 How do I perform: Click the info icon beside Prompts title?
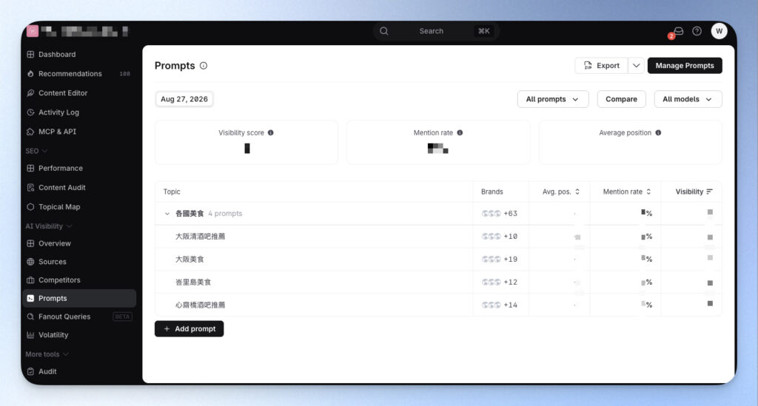tap(204, 66)
